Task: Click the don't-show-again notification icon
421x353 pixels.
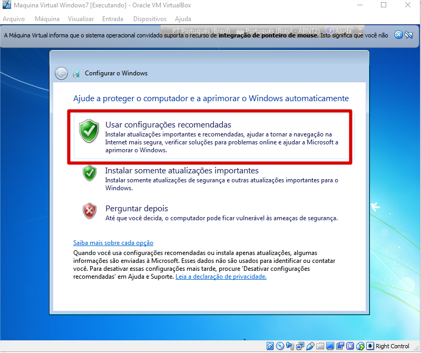Action: (408, 35)
